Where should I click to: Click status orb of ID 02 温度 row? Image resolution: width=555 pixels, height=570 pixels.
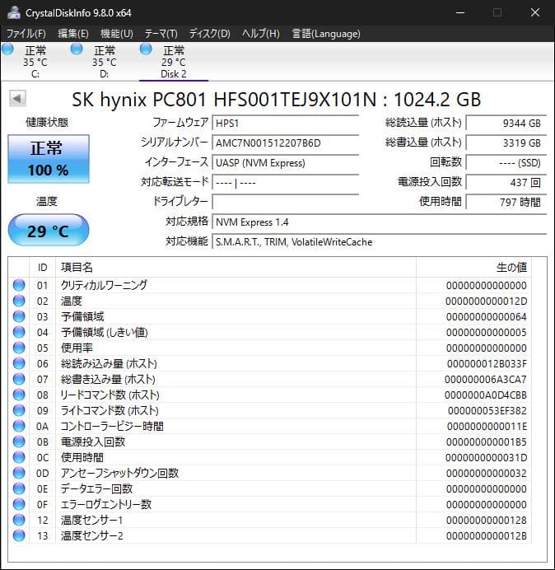click(x=19, y=301)
